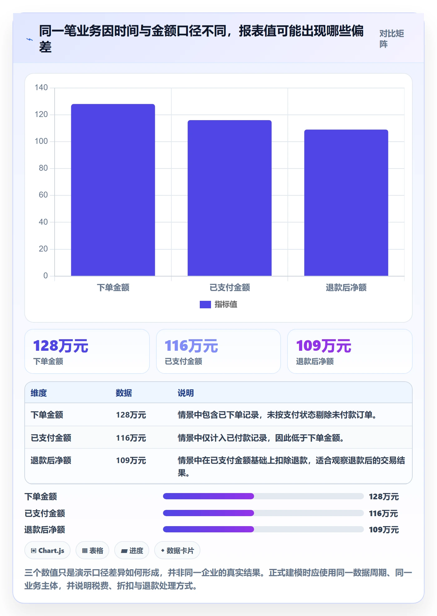437x616 pixels.
Task: Click the 下单金额 progress row label
Action: point(41,496)
